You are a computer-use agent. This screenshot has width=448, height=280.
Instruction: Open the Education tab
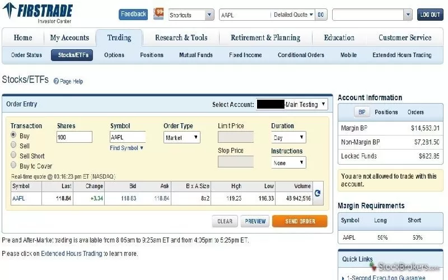click(339, 38)
